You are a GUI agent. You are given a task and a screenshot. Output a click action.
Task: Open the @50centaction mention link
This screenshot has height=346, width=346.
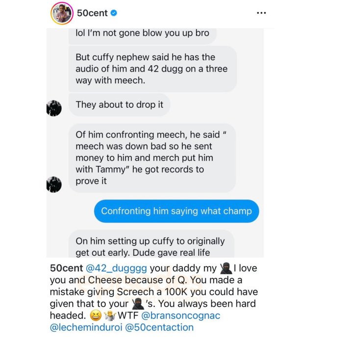click(x=159, y=327)
